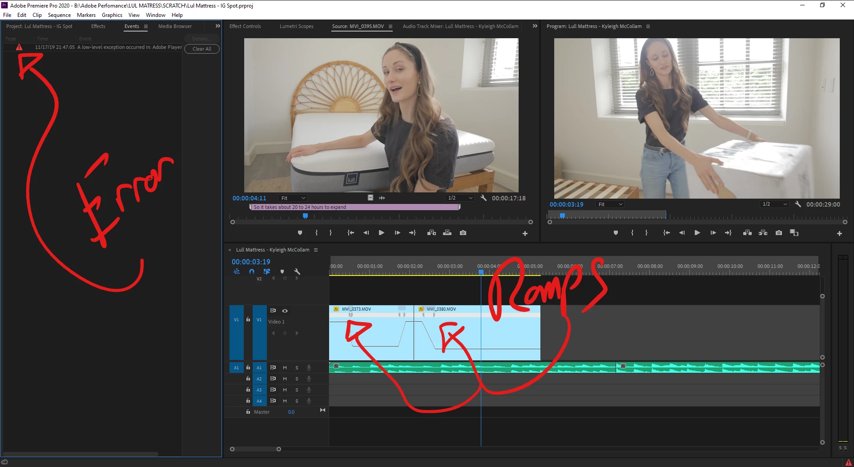Expand hidden tabs in Source panel group

pyautogui.click(x=535, y=26)
